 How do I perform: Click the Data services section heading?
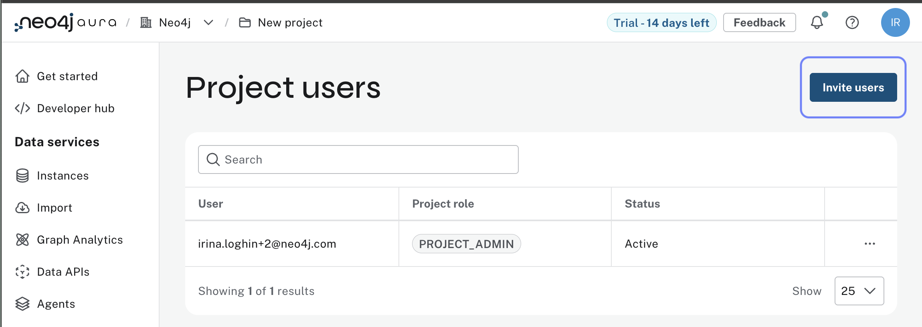point(57,142)
